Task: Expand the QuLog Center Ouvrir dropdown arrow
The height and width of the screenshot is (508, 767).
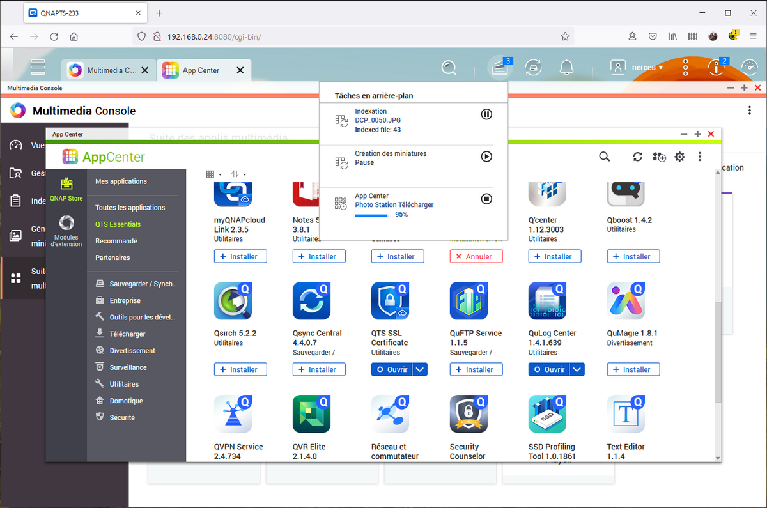Action: [577, 369]
